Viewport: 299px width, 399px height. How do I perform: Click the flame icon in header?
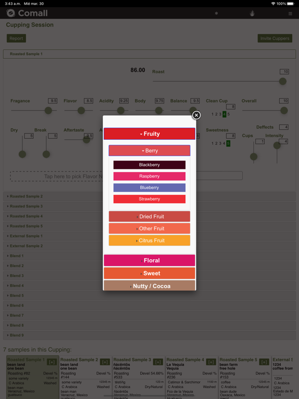252,13
